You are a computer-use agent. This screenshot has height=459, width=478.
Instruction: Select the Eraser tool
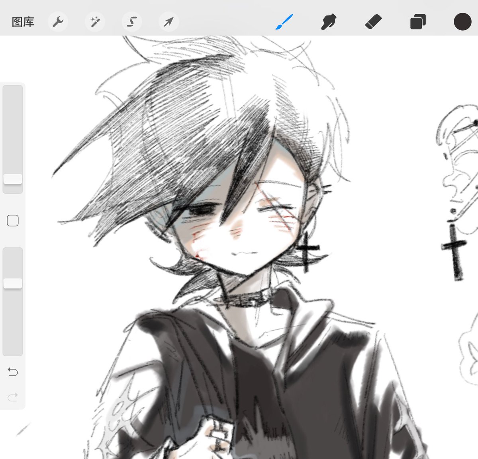(374, 21)
